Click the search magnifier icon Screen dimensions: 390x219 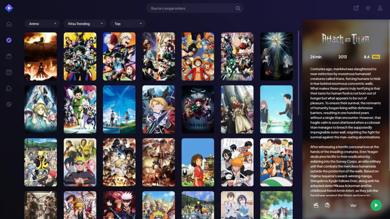point(238,8)
